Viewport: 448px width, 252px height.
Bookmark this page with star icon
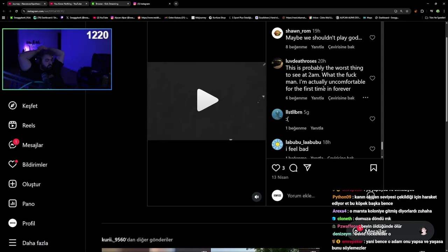407,11
